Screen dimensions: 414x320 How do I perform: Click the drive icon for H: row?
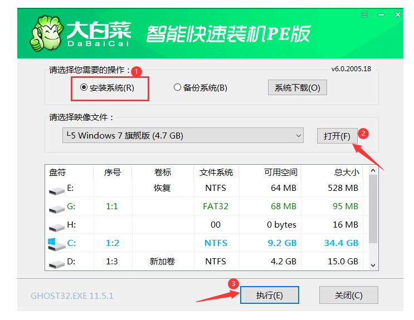pyautogui.click(x=56, y=227)
